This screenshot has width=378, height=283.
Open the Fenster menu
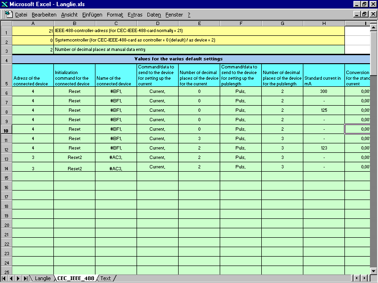(x=174, y=15)
